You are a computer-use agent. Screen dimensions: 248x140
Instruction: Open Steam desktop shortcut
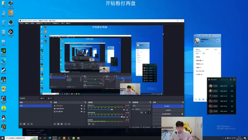tap(3, 71)
